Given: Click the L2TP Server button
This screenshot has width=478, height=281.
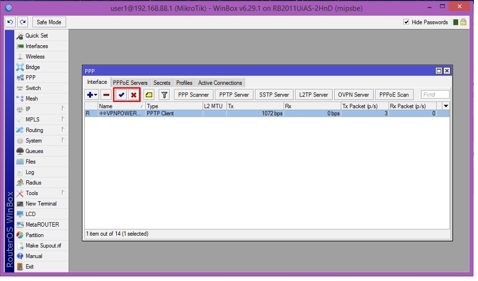Looking at the screenshot, I should [x=314, y=95].
